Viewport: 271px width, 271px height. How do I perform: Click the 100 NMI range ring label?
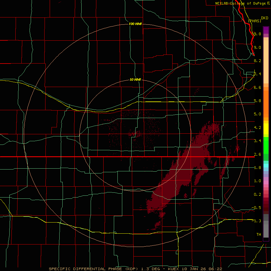click(x=135, y=24)
